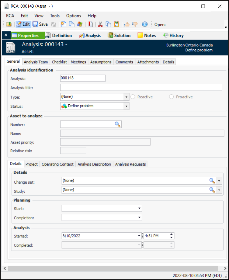Switch to the Analysis Team tab

pos(36,62)
